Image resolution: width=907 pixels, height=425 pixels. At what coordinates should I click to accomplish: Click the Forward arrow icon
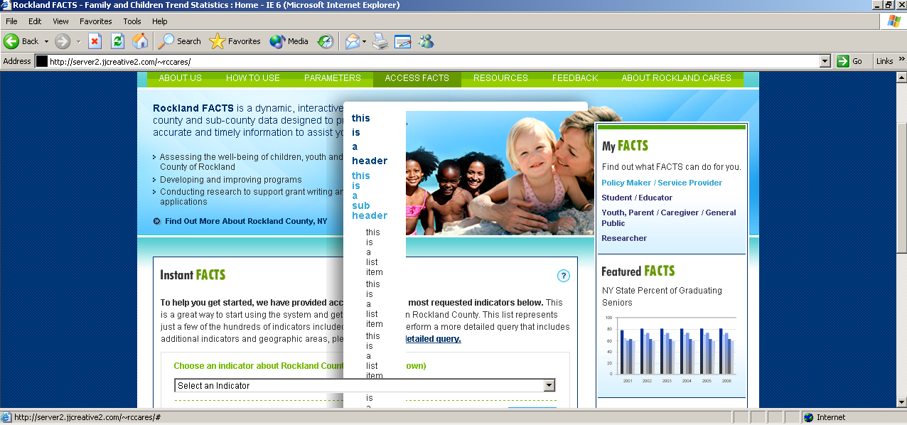point(63,41)
